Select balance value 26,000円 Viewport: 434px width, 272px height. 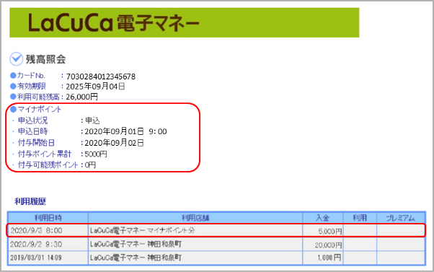point(82,97)
